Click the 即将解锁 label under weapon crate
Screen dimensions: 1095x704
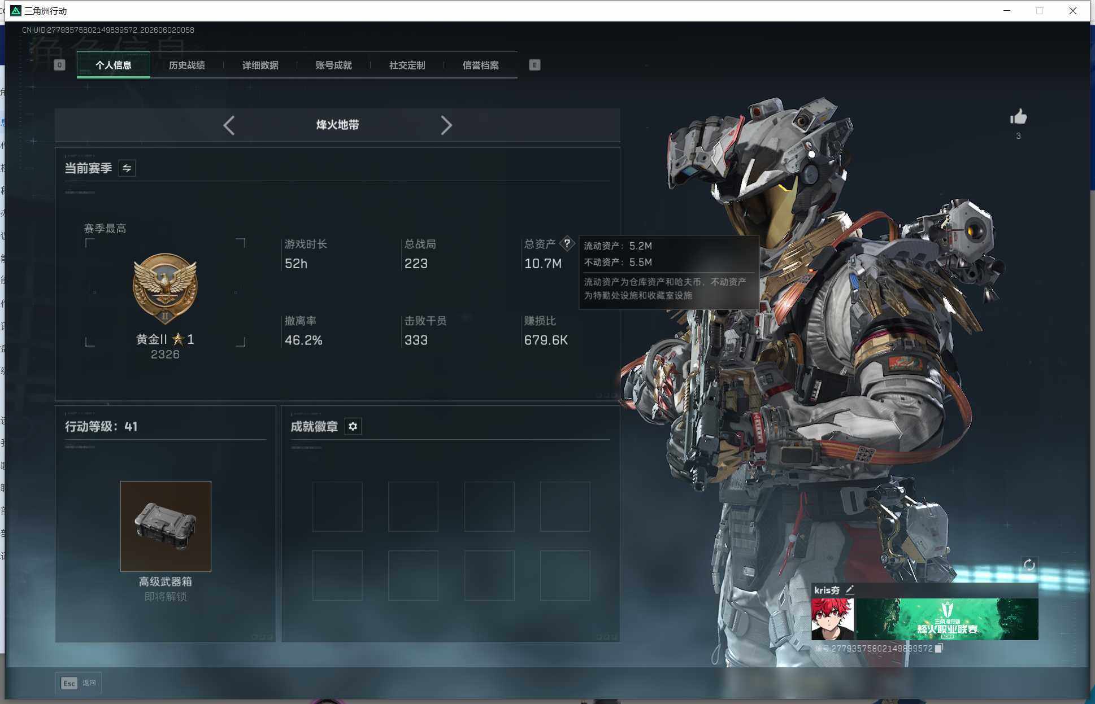pyautogui.click(x=166, y=597)
